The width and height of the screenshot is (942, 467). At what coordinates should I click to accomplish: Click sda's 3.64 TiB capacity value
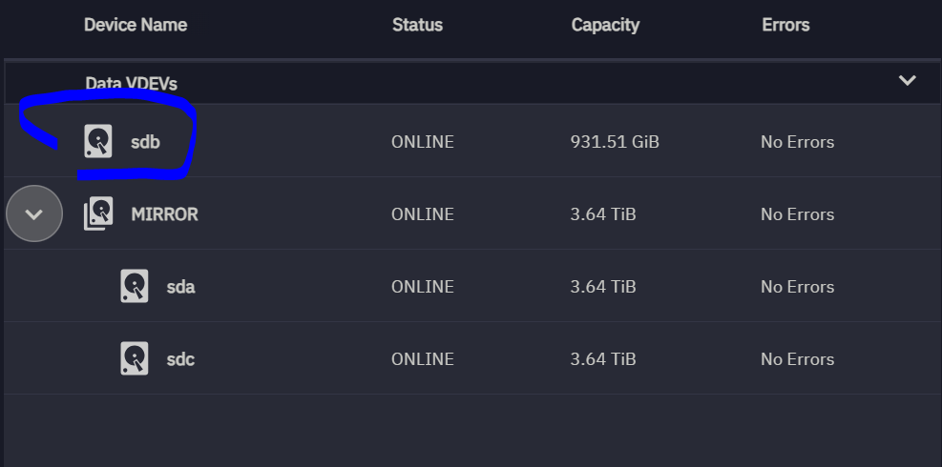[x=603, y=286]
